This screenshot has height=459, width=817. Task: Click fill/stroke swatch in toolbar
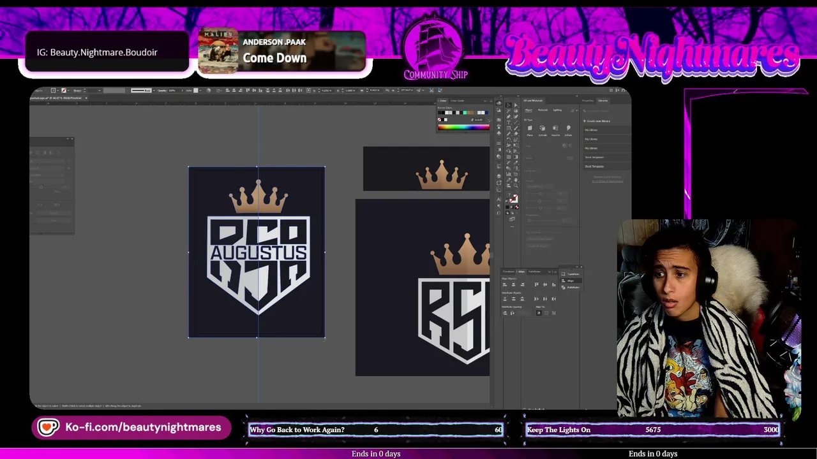click(514, 198)
